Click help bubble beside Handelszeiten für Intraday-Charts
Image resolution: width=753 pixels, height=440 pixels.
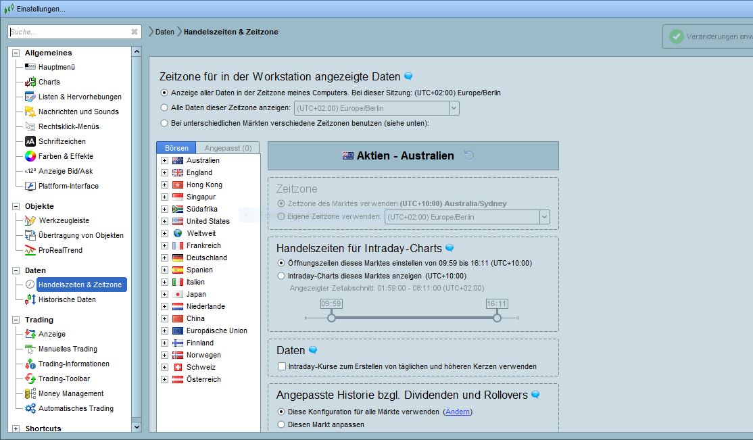click(450, 248)
